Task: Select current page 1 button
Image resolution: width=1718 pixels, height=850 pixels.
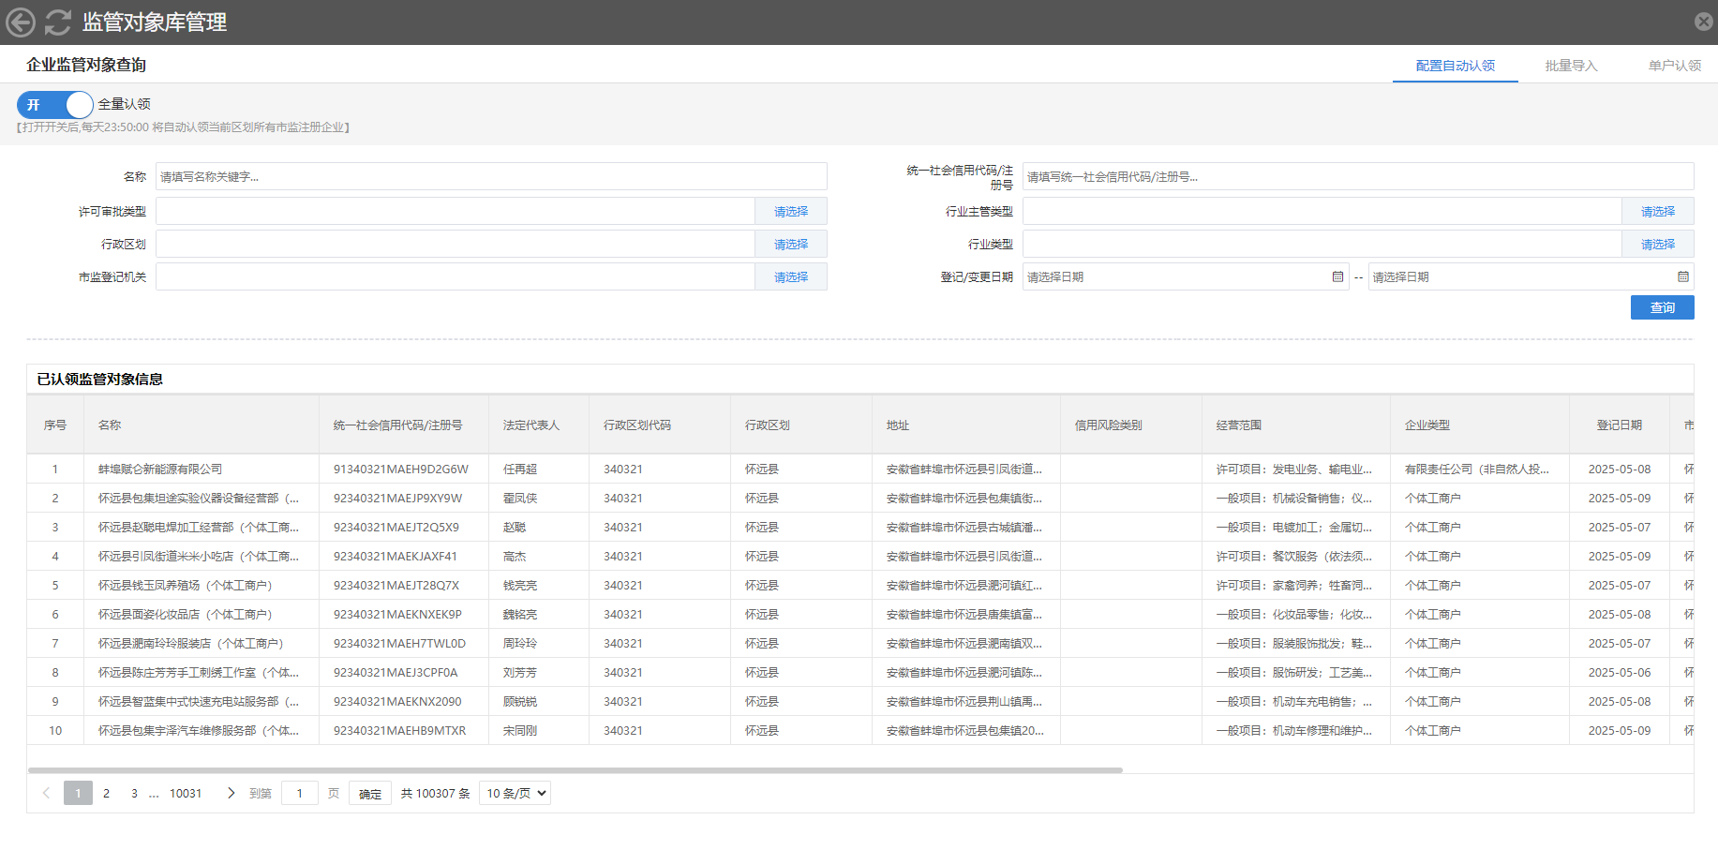Action: 78,793
